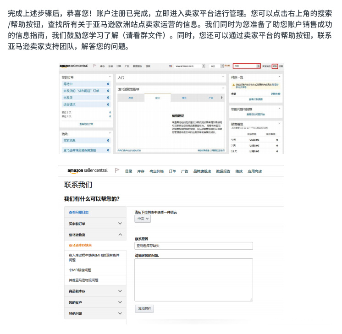Click the US$0.00 余额 amount
342x334 pixels.
(276, 94)
